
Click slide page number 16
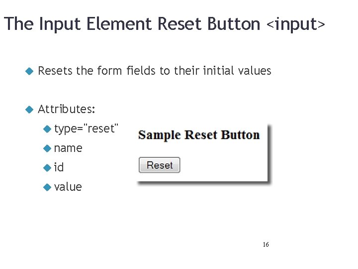266,245
